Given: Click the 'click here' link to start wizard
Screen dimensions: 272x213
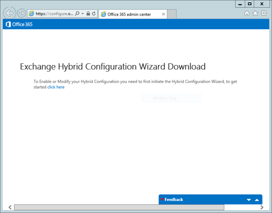Looking at the screenshot, I should coord(56,87).
